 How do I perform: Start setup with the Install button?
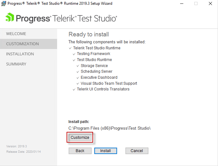point(105,151)
